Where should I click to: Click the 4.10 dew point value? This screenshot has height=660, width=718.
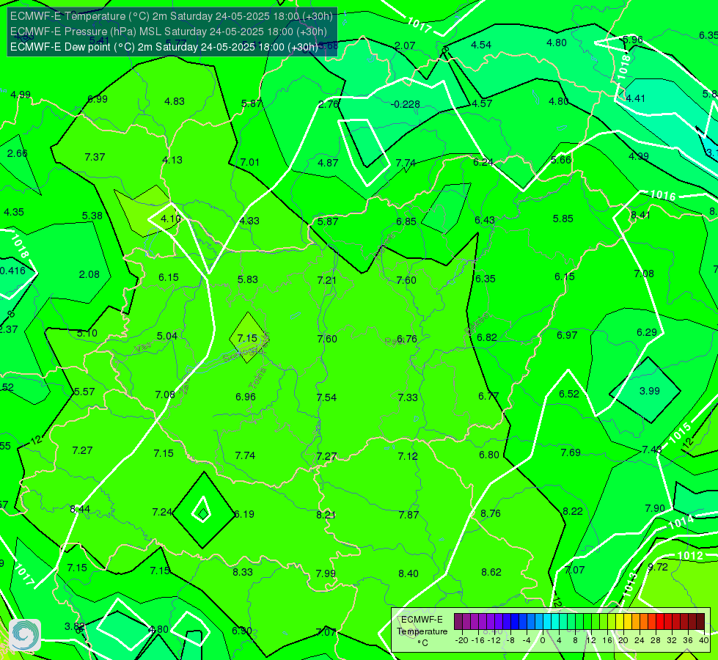[x=171, y=219]
